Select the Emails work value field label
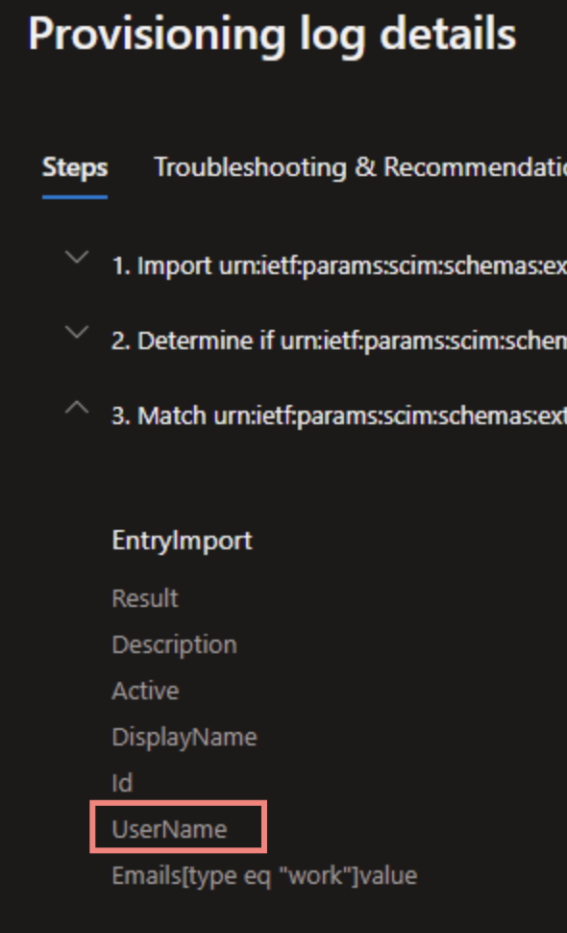This screenshot has height=933, width=567. (264, 876)
